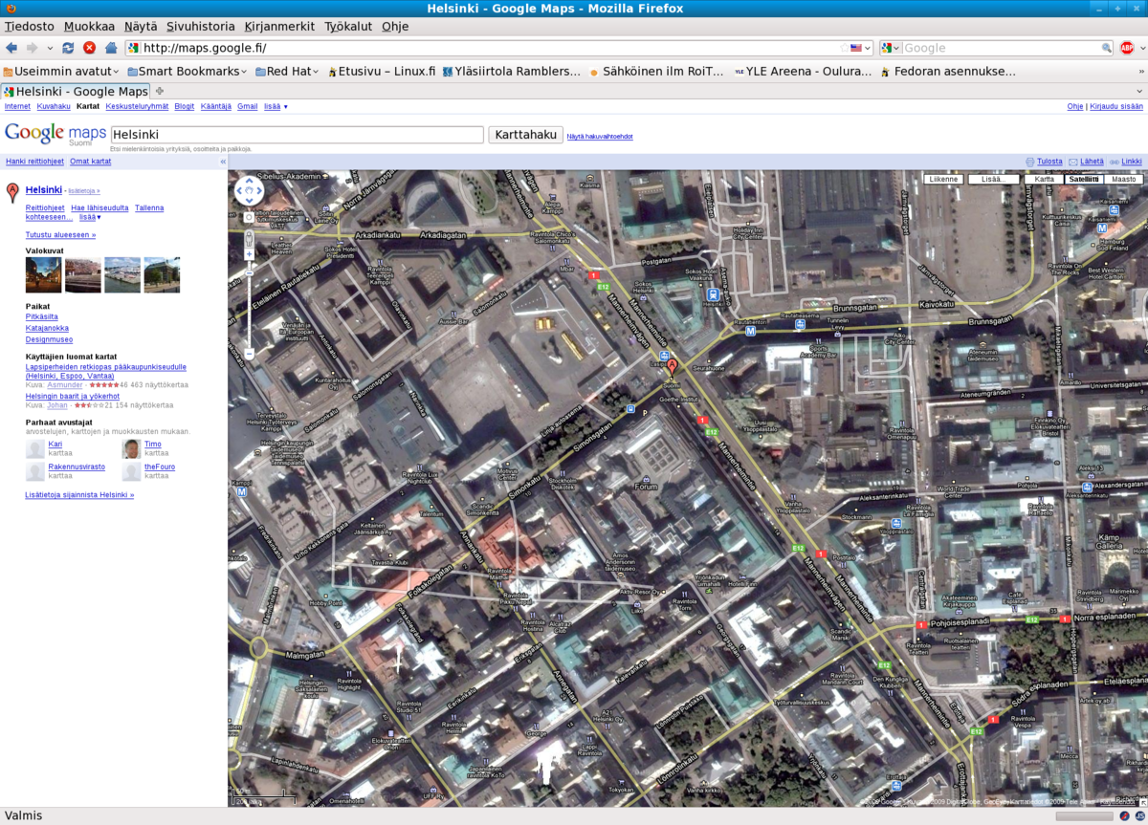
Task: Collapse the left side panel
Action: pyautogui.click(x=223, y=162)
